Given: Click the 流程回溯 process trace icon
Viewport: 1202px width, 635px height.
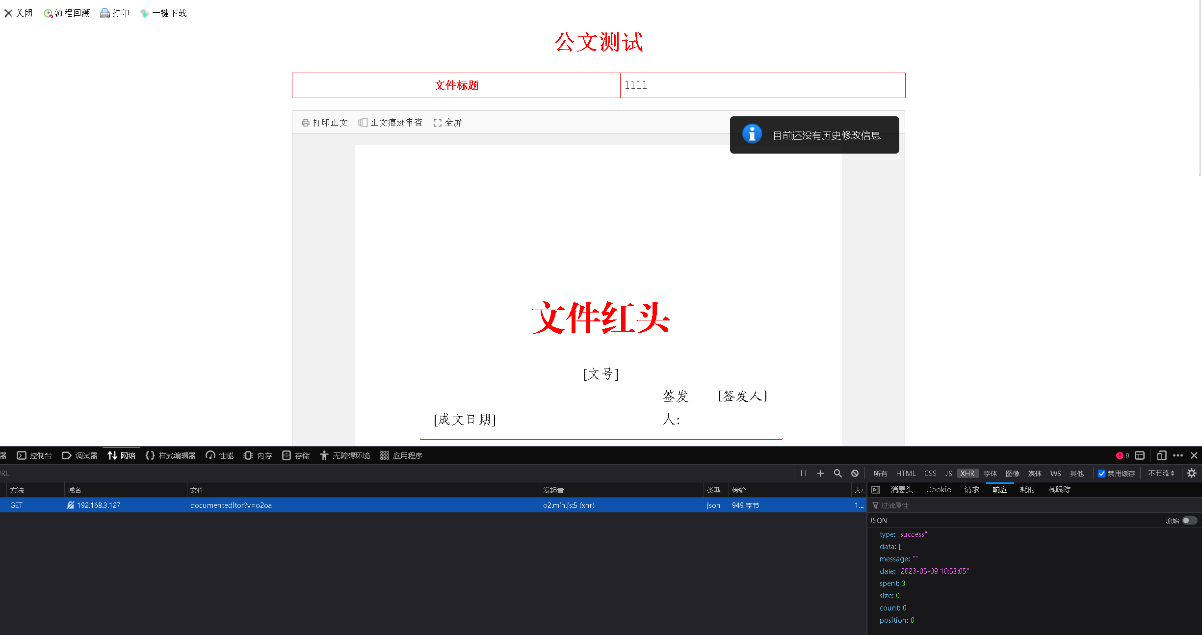Looking at the screenshot, I should point(48,13).
